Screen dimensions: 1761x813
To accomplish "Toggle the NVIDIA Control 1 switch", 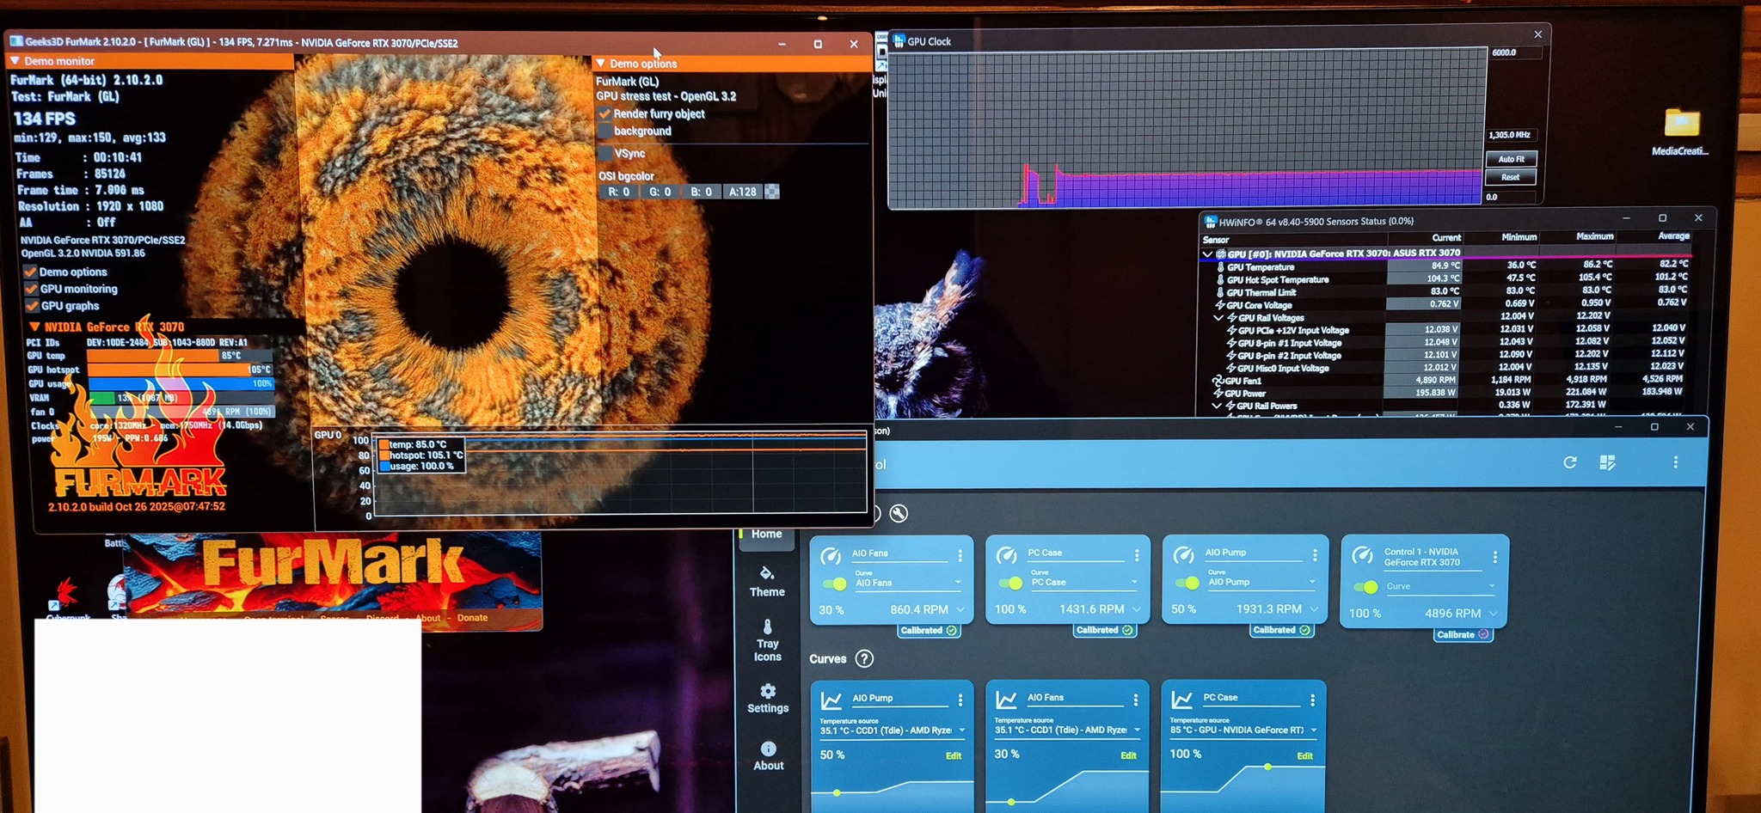I will point(1366,587).
